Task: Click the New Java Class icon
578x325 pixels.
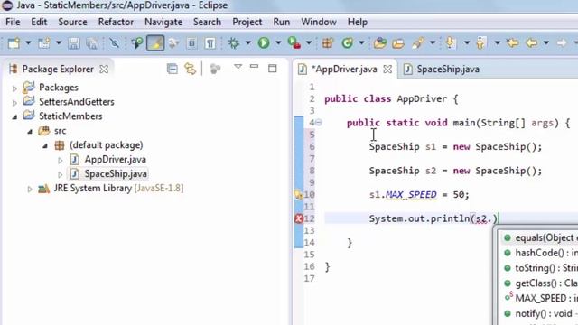Action: (x=347, y=43)
